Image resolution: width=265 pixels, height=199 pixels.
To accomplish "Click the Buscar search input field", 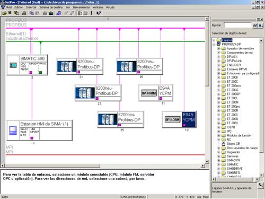I will 238,25.
